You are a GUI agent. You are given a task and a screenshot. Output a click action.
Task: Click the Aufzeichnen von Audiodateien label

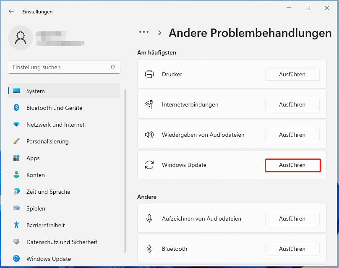pos(201,219)
